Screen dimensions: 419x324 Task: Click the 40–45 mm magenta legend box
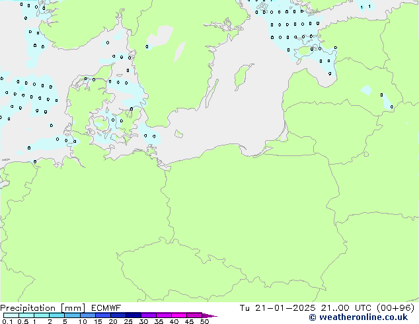[x=179, y=315]
